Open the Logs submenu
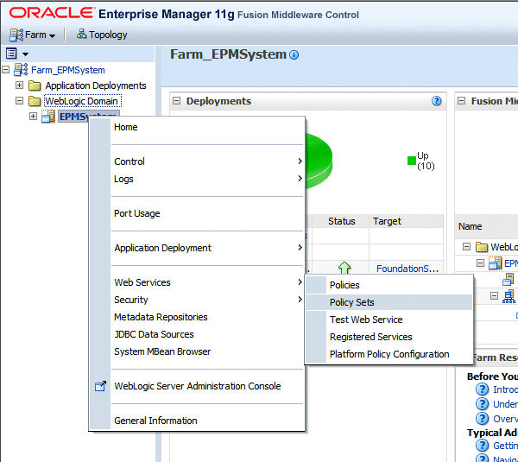This screenshot has width=518, height=462. tap(207, 179)
